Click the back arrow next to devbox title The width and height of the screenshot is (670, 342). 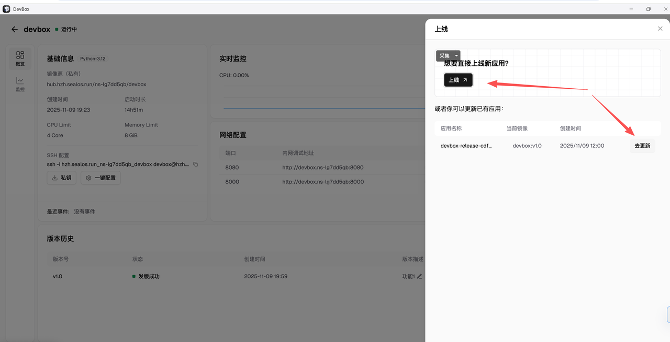point(14,29)
